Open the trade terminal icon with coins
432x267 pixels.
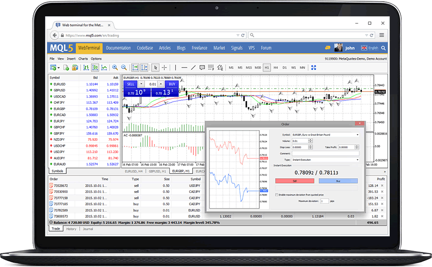(75, 67)
